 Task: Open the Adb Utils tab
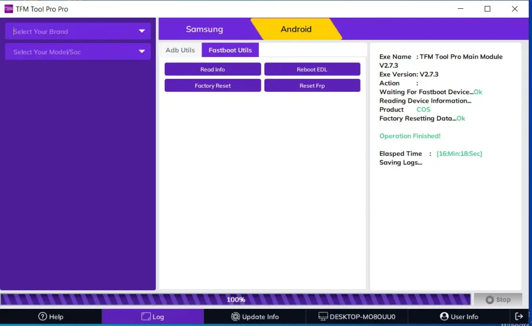180,50
